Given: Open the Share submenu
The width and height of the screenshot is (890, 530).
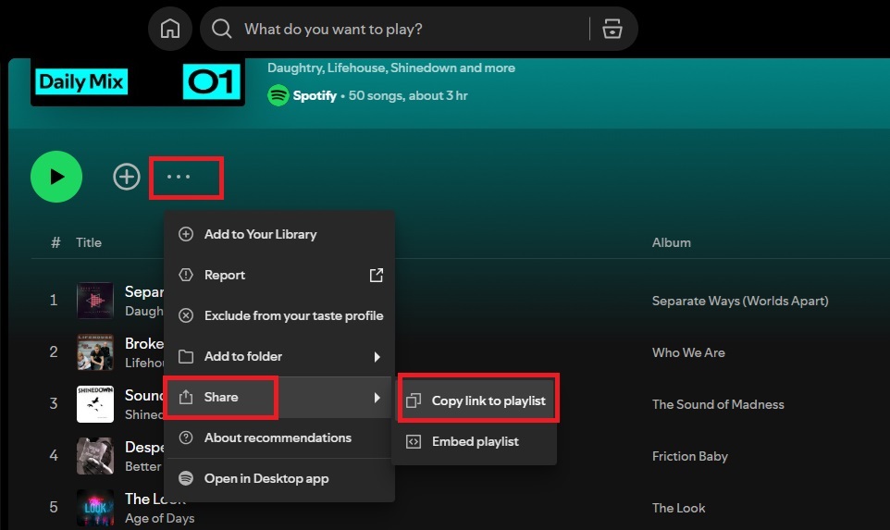Looking at the screenshot, I should pos(279,397).
